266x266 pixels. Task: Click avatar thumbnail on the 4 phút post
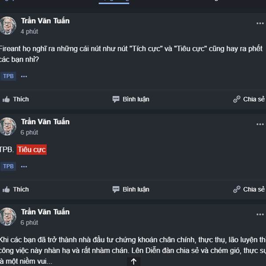tap(8, 26)
